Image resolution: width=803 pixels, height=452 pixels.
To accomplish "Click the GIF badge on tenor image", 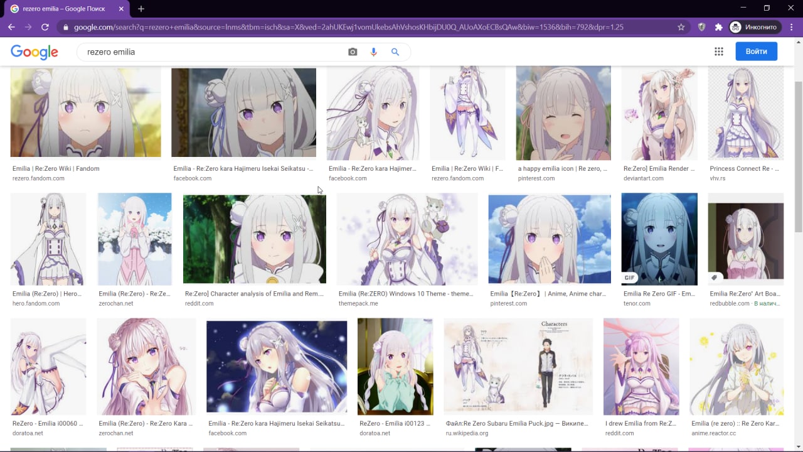I will click(x=630, y=277).
